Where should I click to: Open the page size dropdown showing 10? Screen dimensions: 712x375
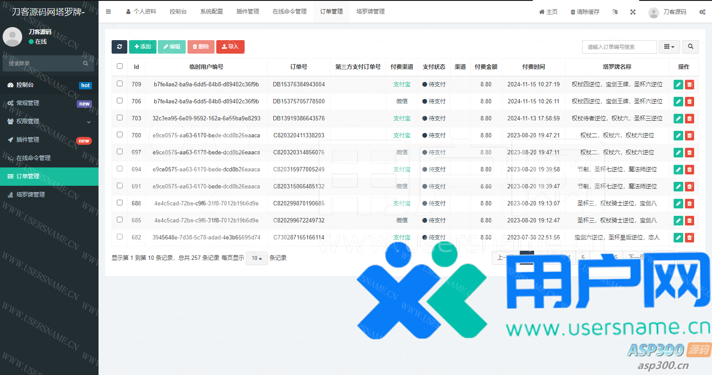pos(256,258)
